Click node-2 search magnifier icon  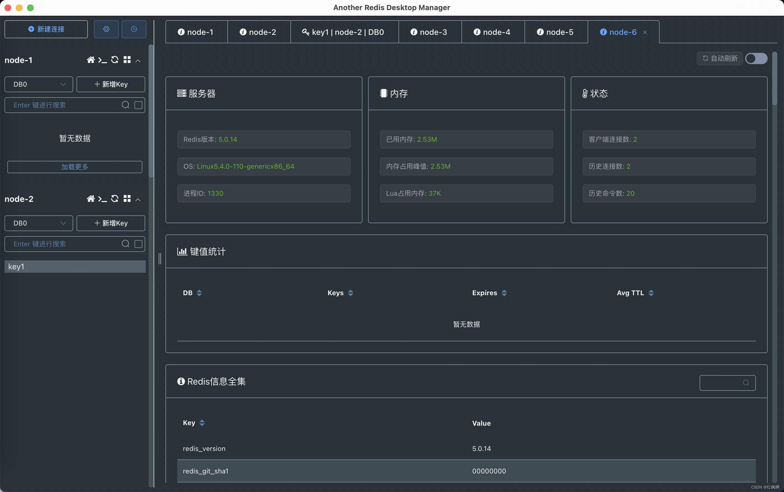point(125,243)
